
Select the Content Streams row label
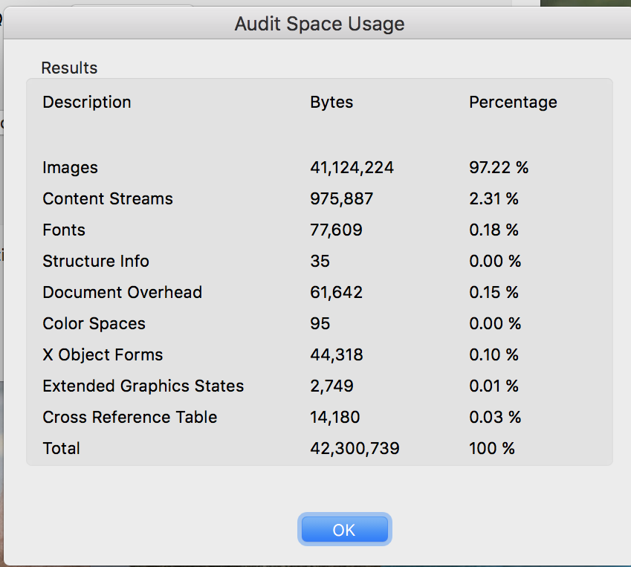tap(108, 199)
